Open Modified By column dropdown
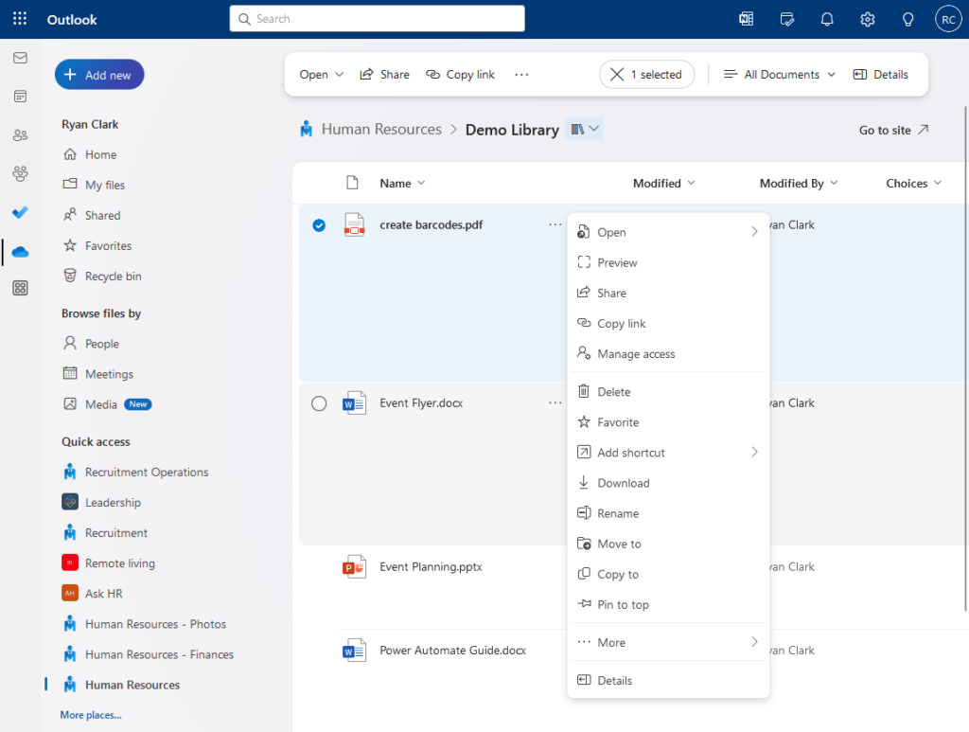This screenshot has width=969, height=732. click(834, 183)
